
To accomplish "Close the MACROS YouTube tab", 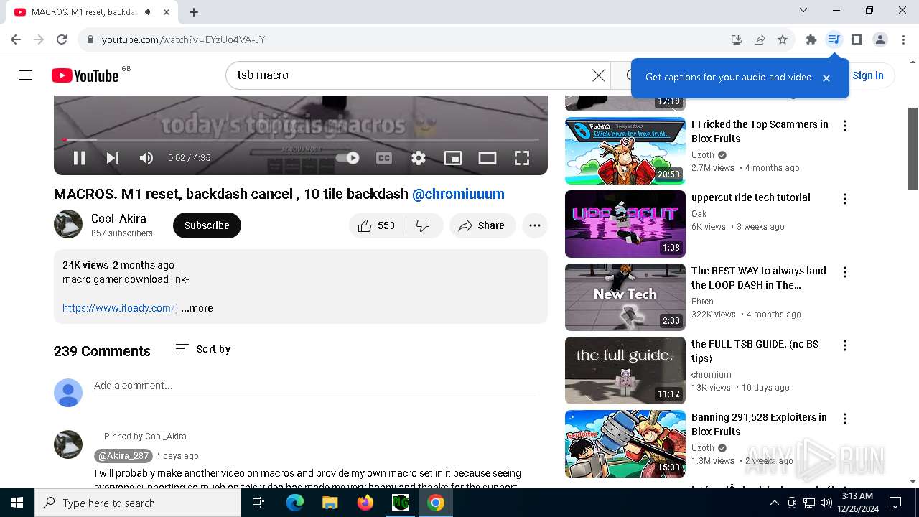I will 167,12.
